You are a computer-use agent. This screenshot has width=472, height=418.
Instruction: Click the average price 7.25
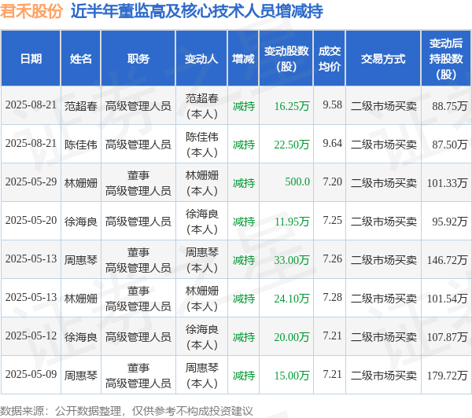332,220
